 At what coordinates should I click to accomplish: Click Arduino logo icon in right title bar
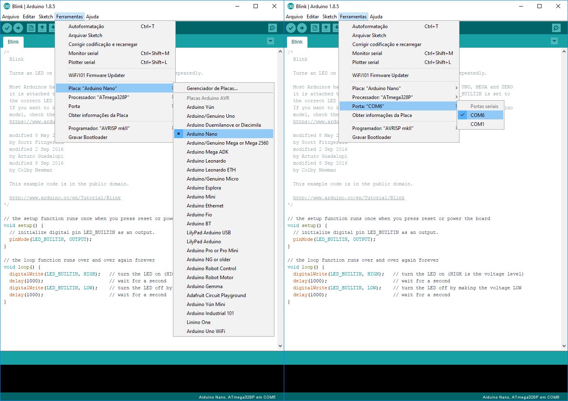click(x=290, y=6)
